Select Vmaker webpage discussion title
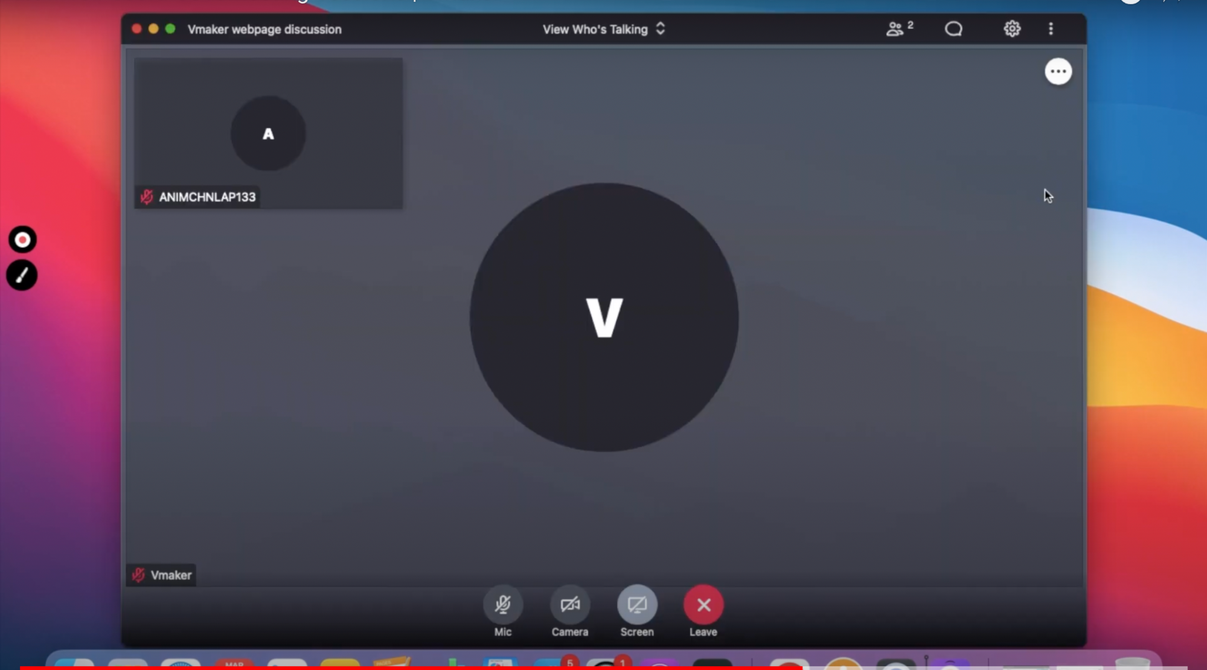 click(x=264, y=29)
